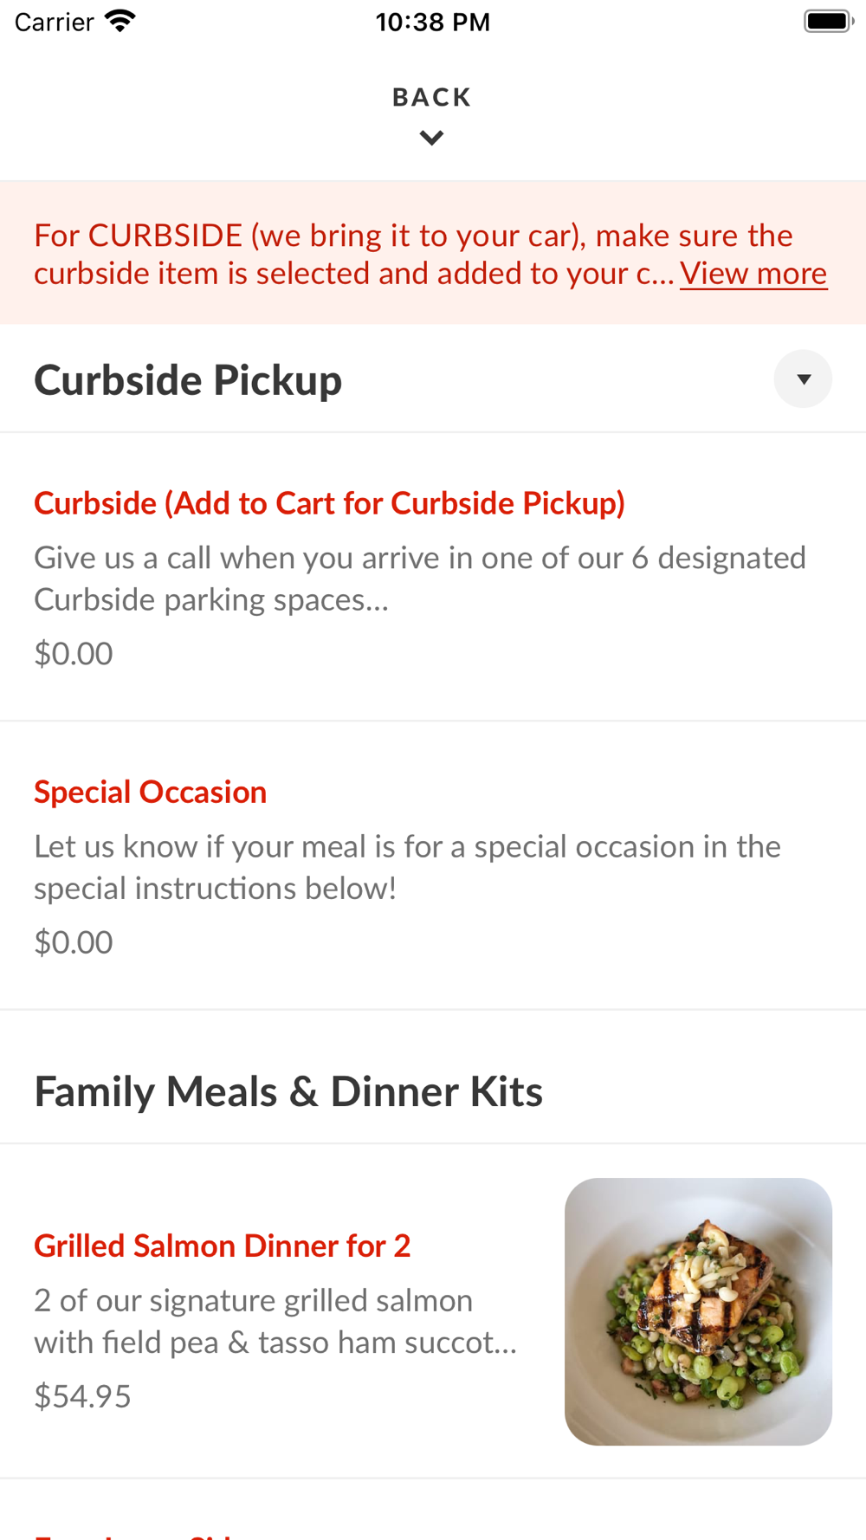Viewport: 866px width, 1540px height.
Task: Expand the Curbside Pickup category dropdown arrow
Action: (803, 379)
